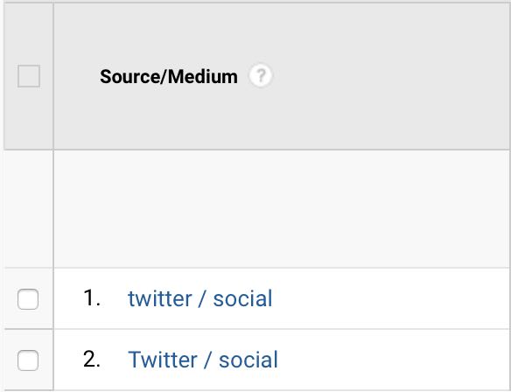Click the empty space right of row 2 link
The height and width of the screenshot is (392, 511).
(395, 360)
